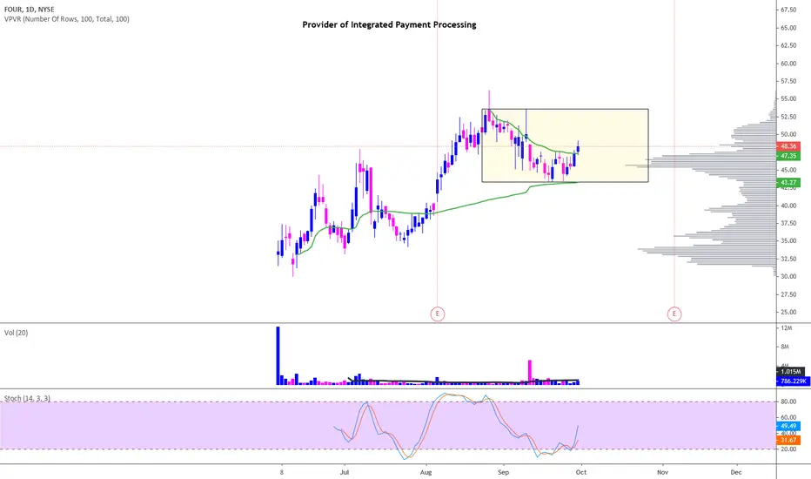Click the 35.00 price axis label
Viewport: 811px width, 479px height.
click(x=788, y=240)
